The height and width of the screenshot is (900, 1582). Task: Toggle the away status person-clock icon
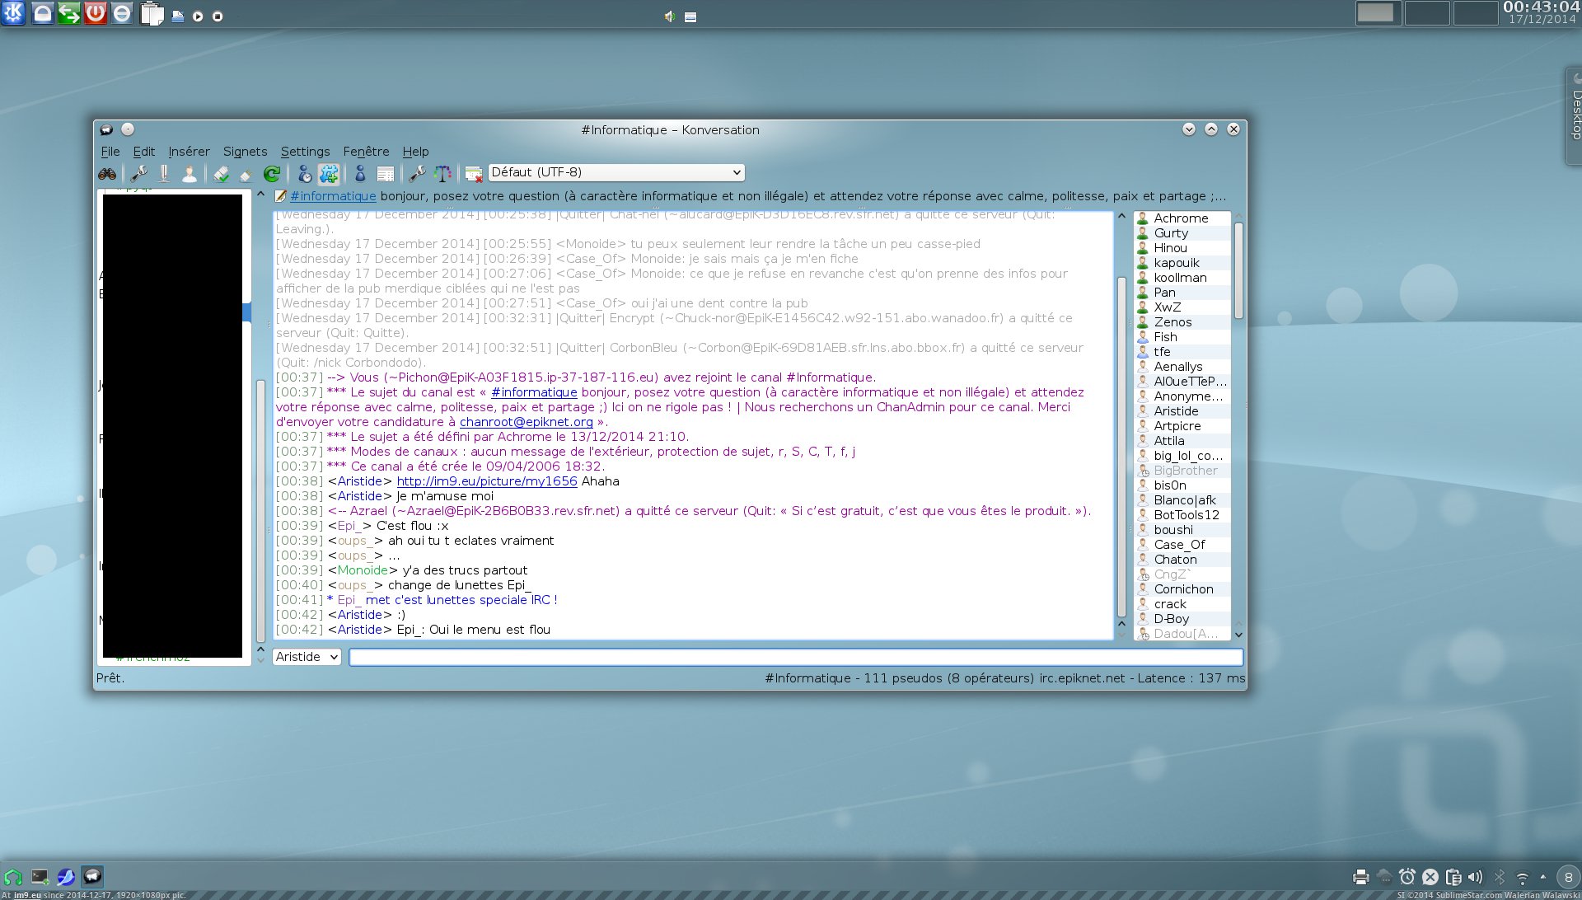tap(304, 174)
